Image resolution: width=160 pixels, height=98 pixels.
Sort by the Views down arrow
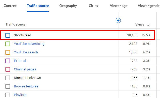tap(148, 25)
